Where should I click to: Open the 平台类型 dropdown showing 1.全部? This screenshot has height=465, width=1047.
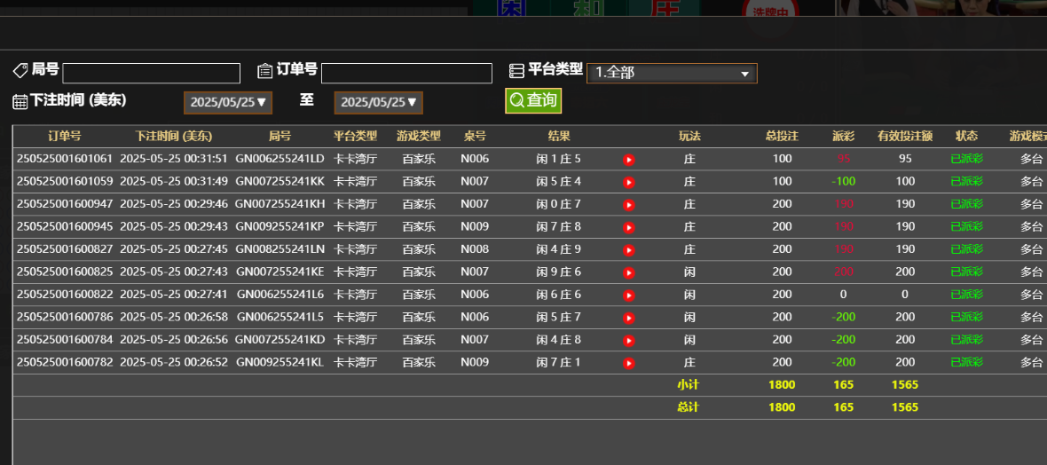[671, 73]
